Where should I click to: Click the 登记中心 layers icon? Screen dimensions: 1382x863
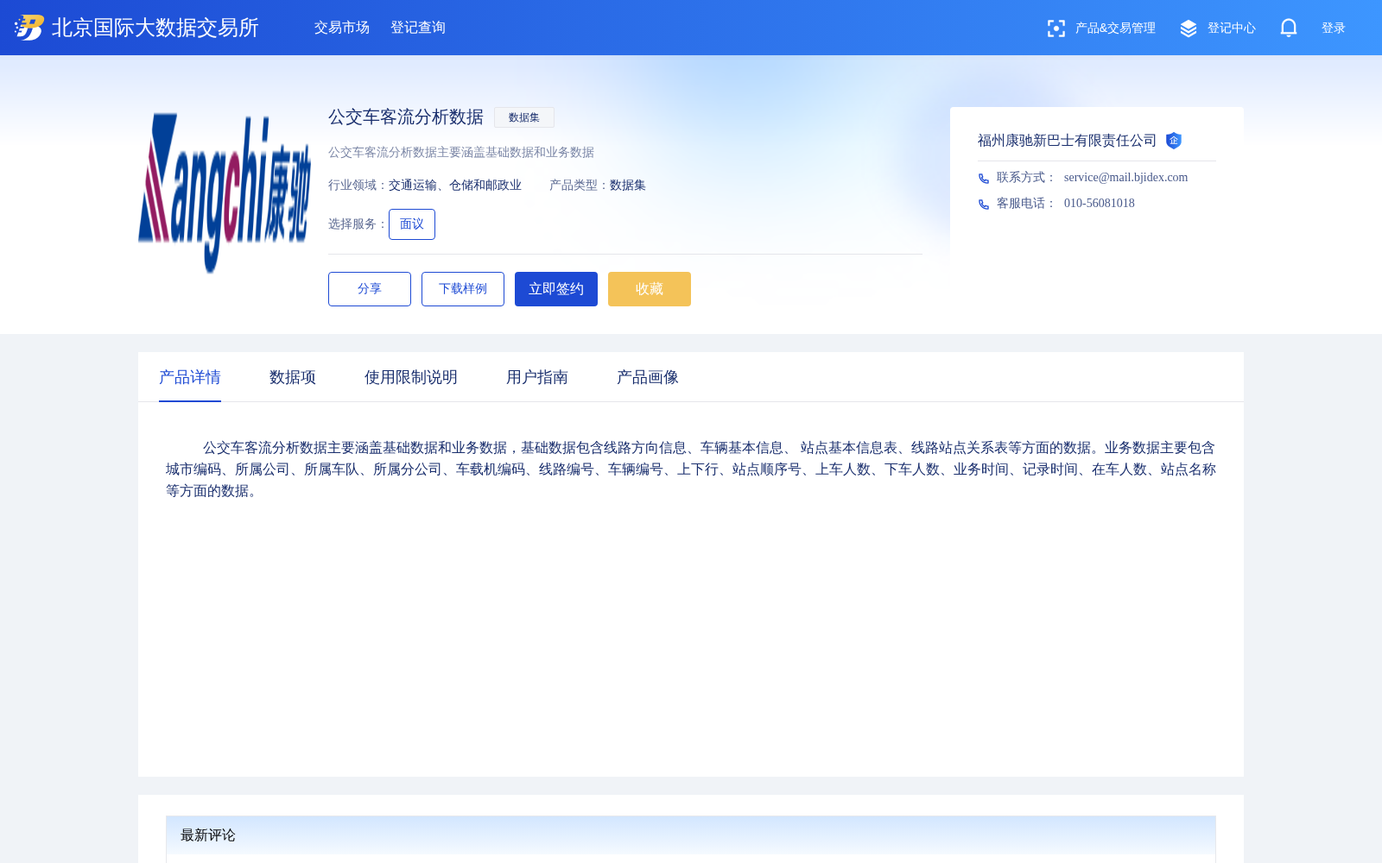(x=1189, y=28)
